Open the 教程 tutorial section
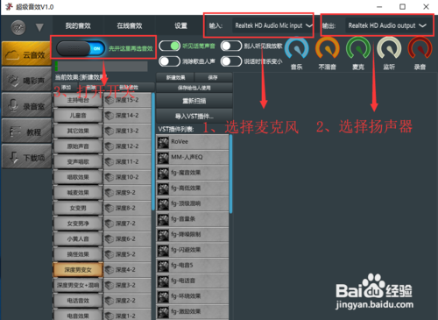Screen dimensions: 438x320 (x=26, y=132)
